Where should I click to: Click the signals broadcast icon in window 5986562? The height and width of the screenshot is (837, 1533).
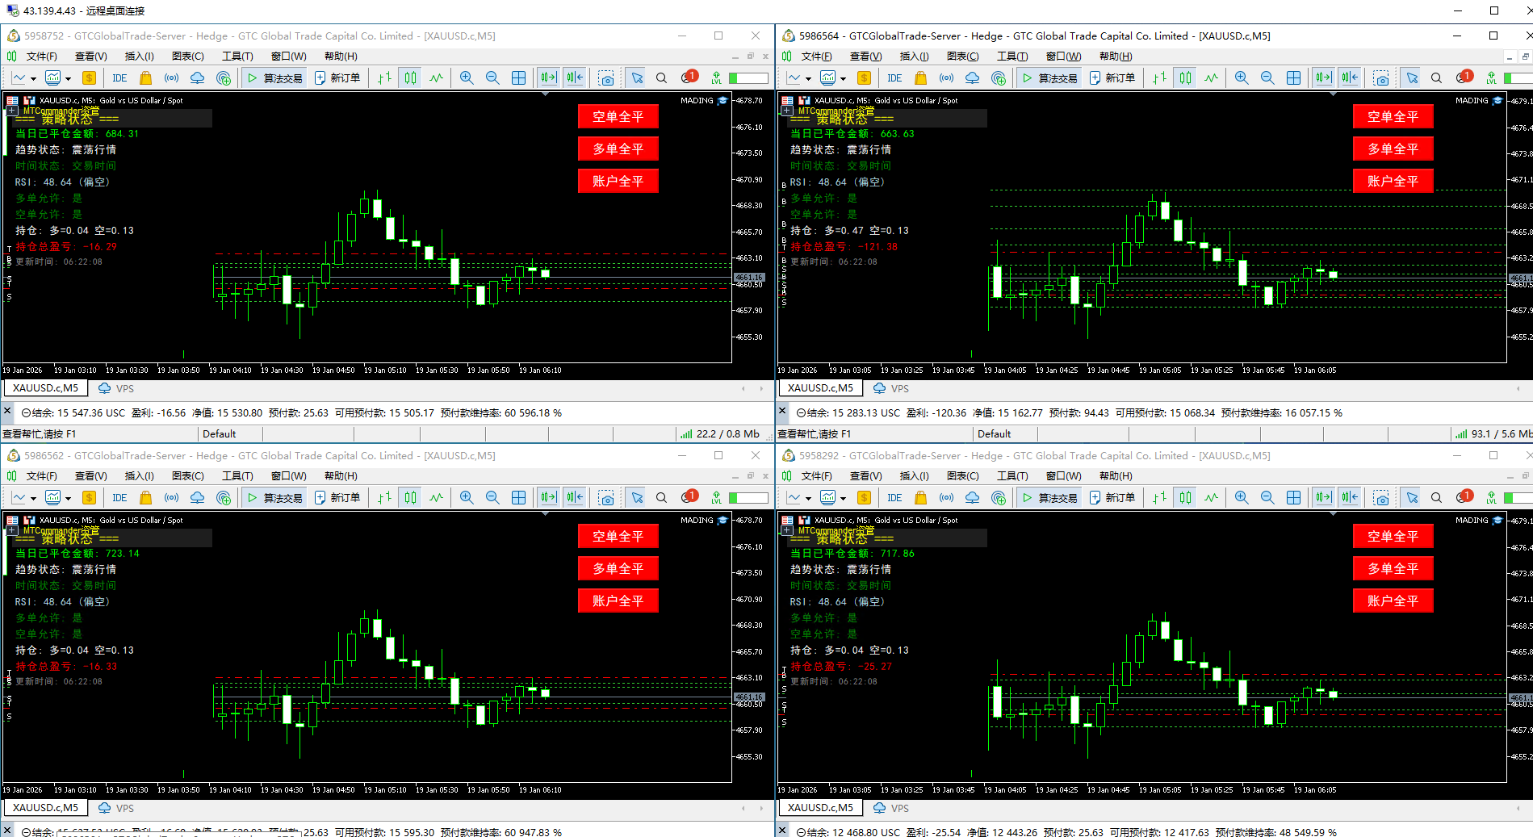(x=171, y=498)
